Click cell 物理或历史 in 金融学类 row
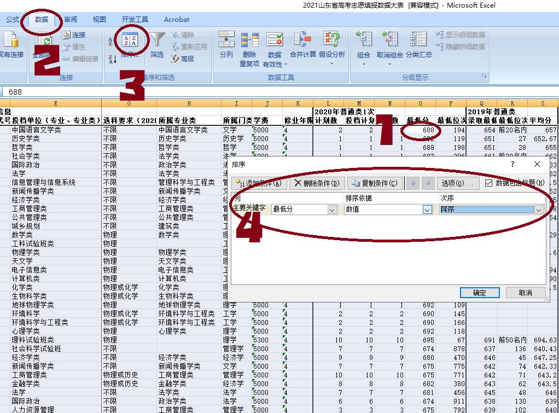559x413 pixels. coord(129,384)
